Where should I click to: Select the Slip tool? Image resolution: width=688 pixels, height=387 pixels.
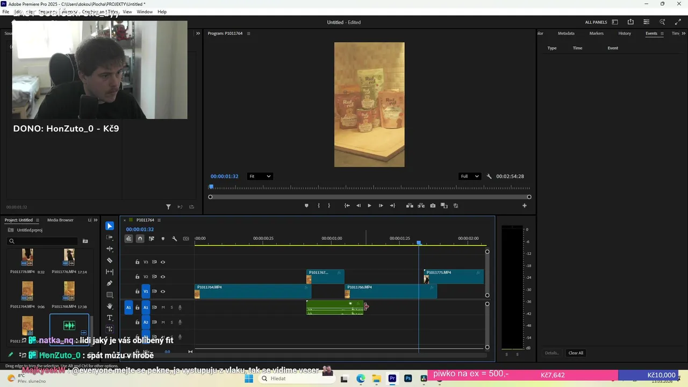point(110,272)
